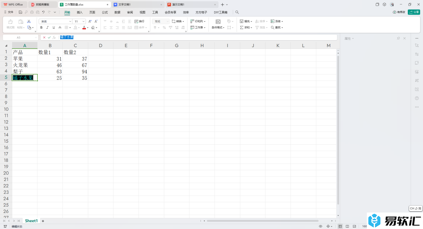Image resolution: width=423 pixels, height=229 pixels.
Task: Switch to Normal view in status bar
Action: pos(340,226)
